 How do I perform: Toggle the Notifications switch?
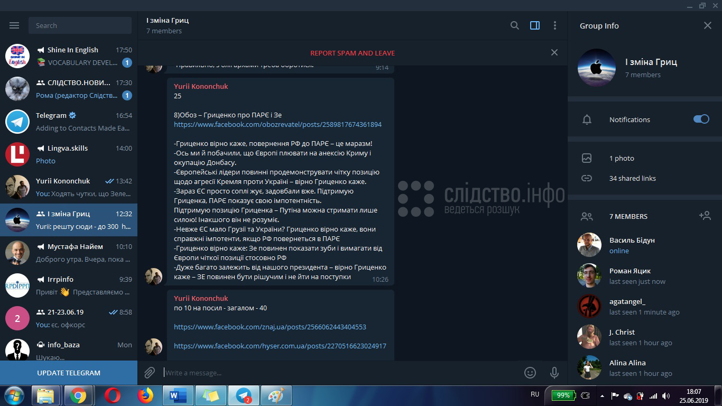click(701, 119)
